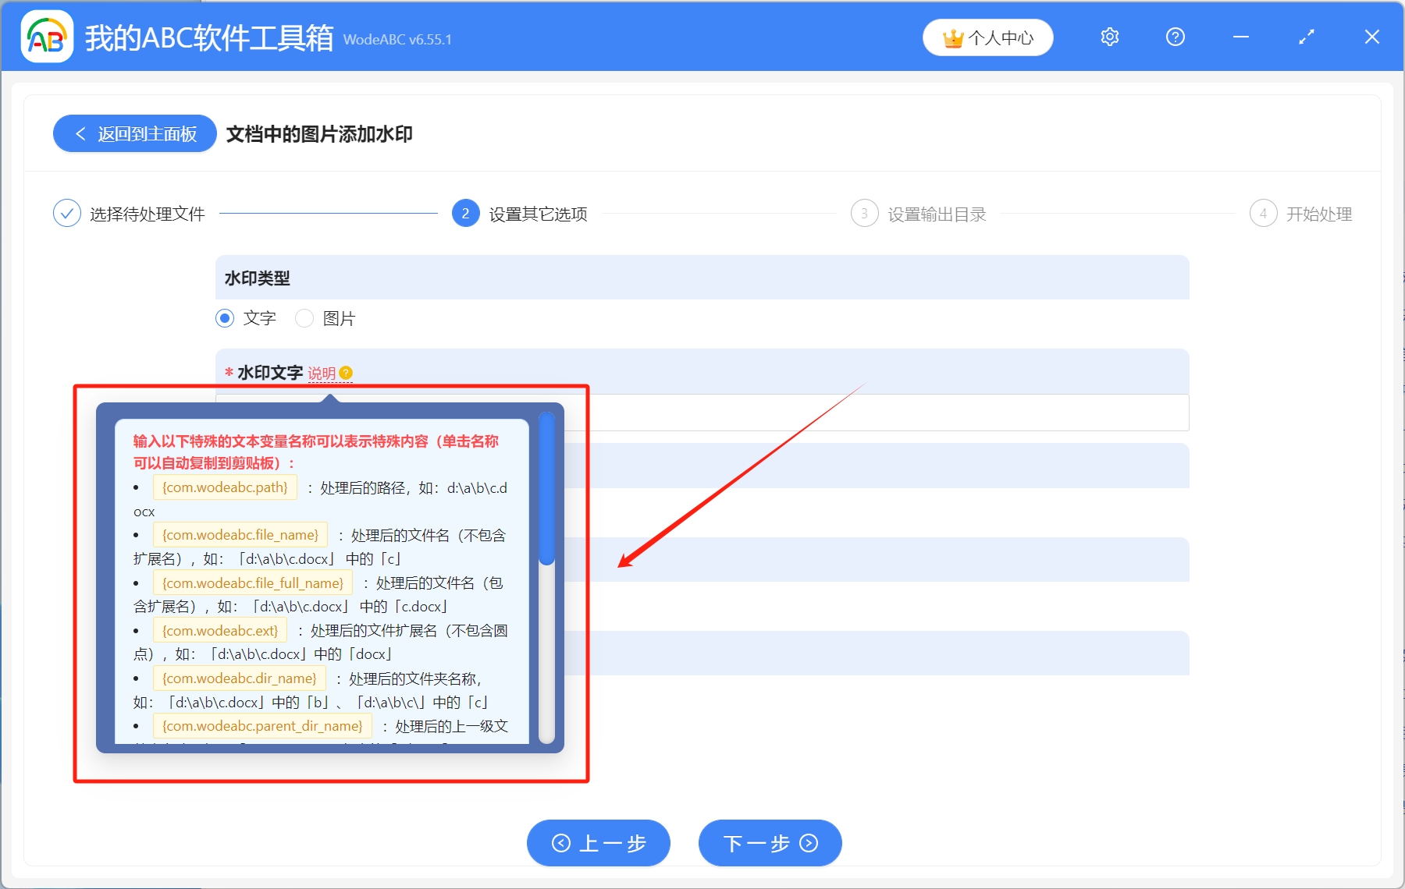The image size is (1405, 889).
Task: Click the help question-mark icon in title bar
Action: click(x=1174, y=37)
